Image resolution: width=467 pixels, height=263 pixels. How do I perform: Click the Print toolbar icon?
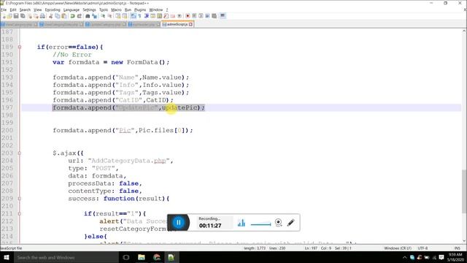pos(42,16)
